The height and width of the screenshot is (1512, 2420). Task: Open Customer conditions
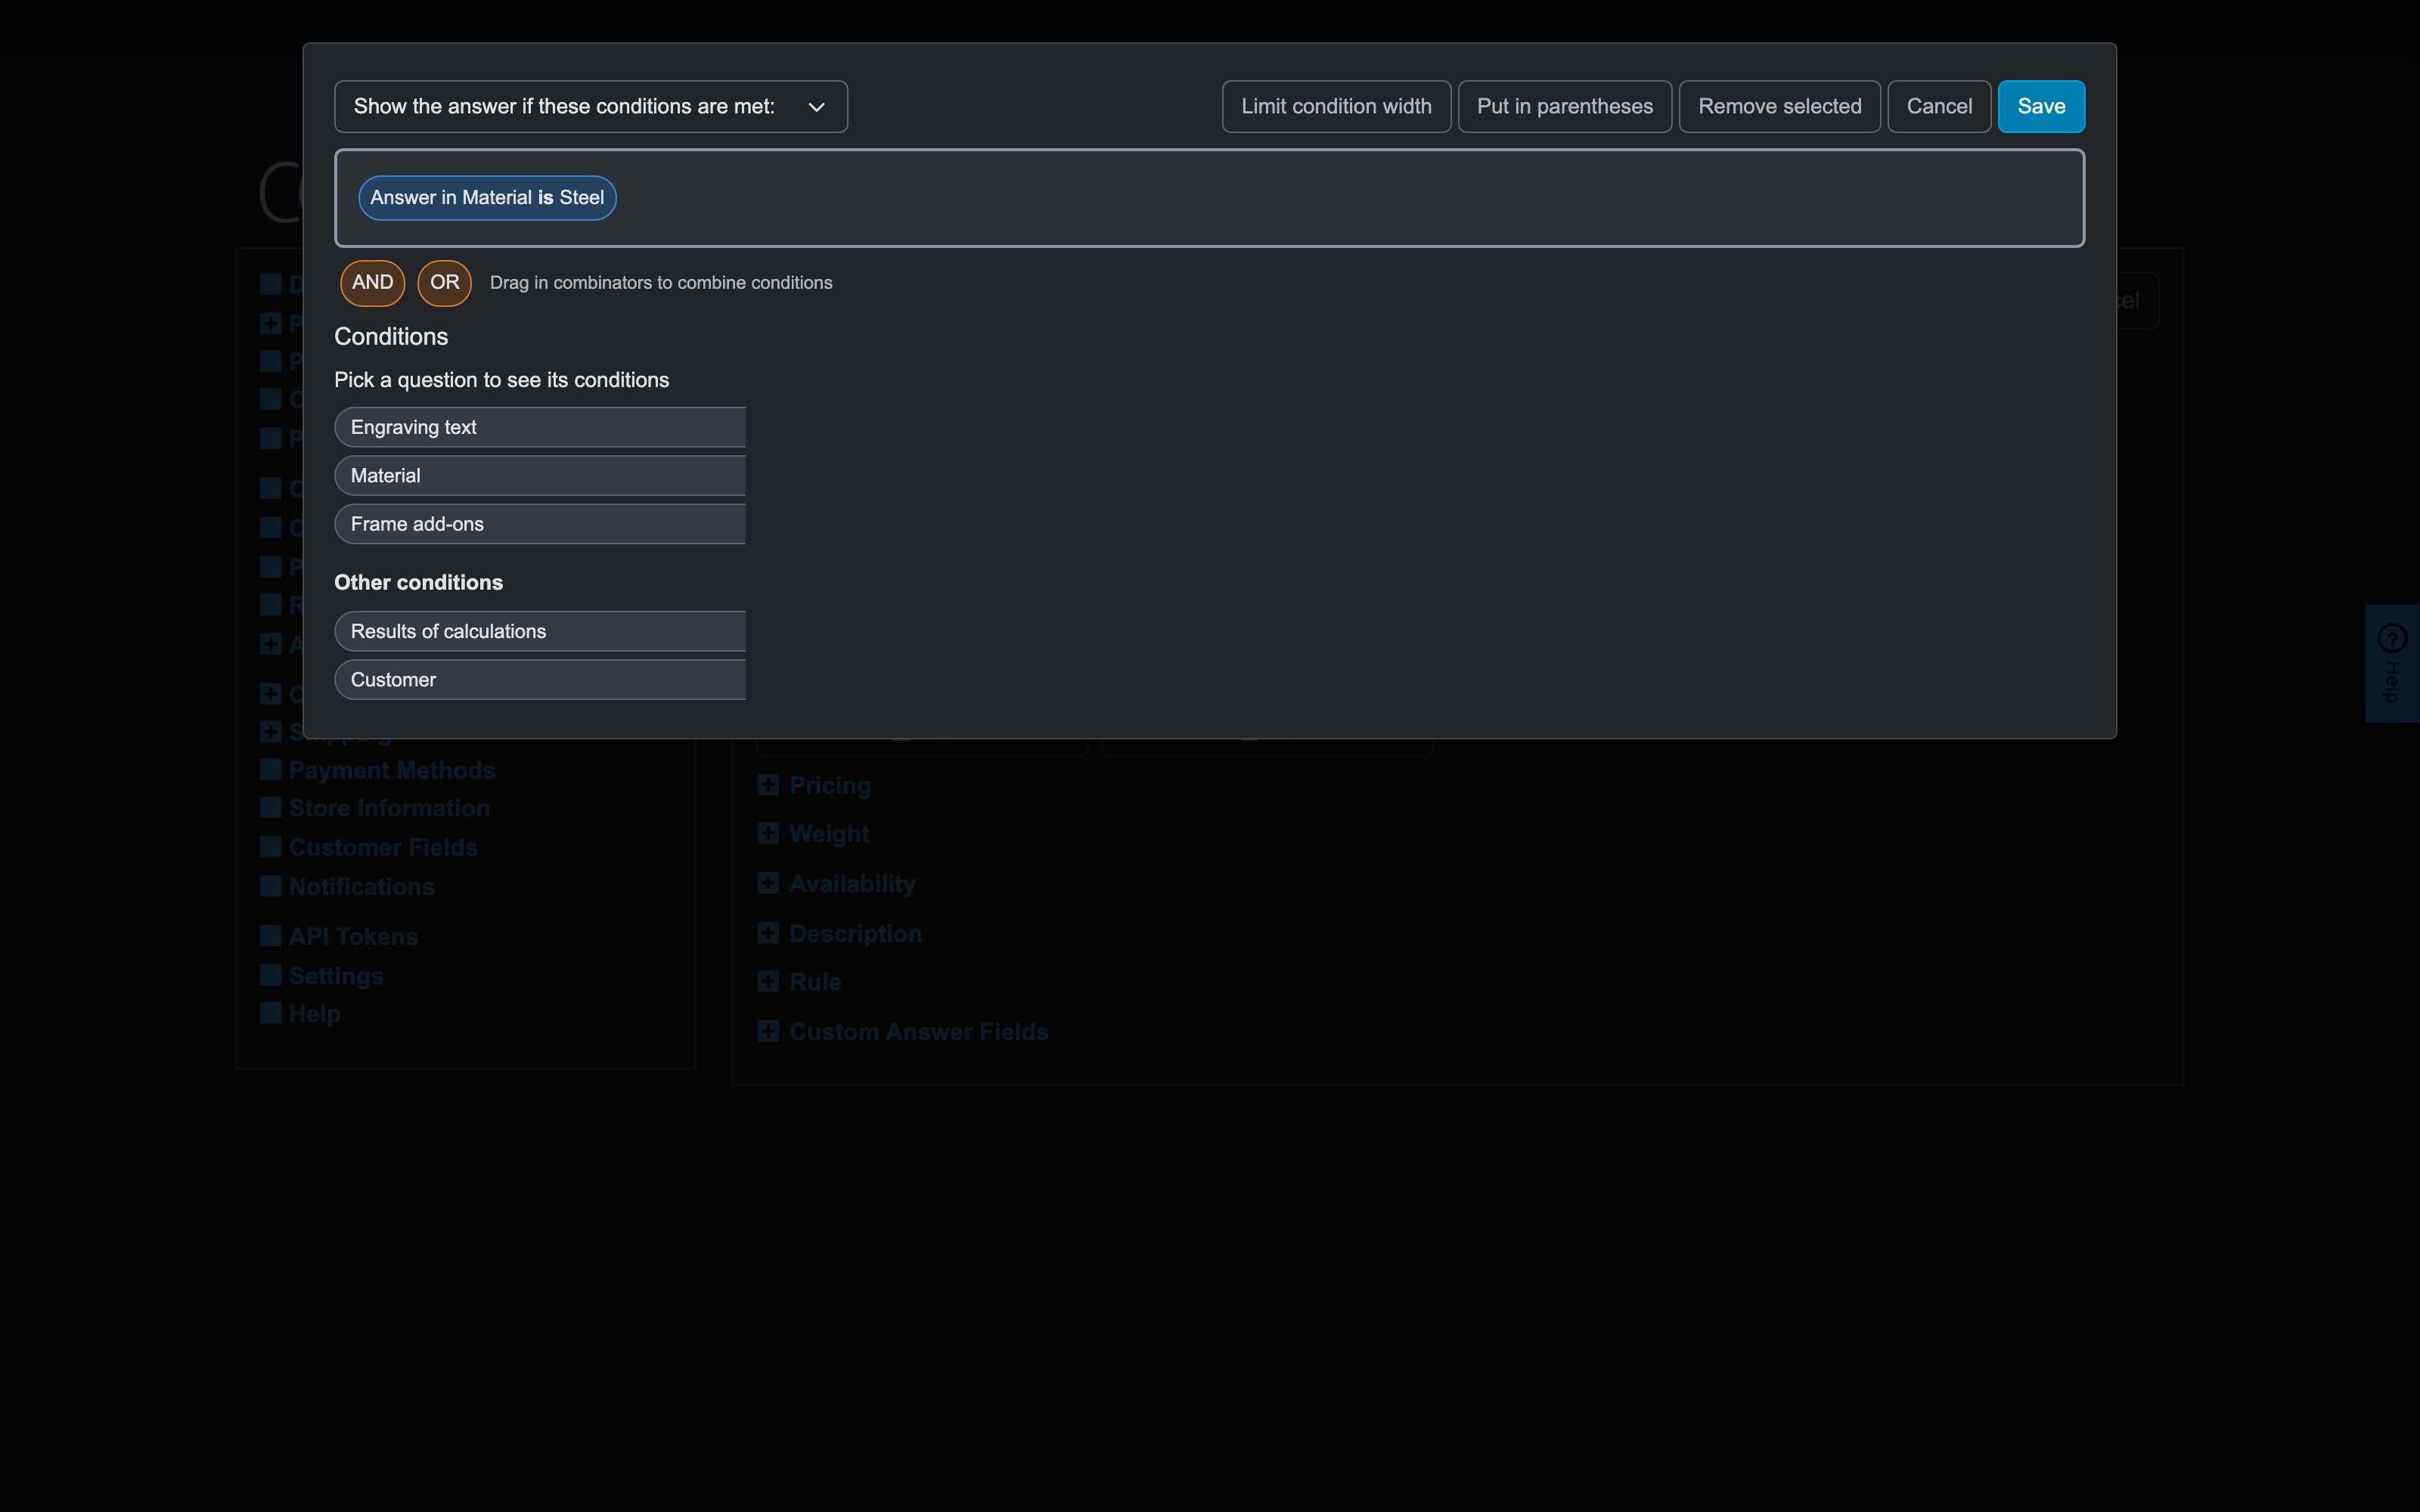pyautogui.click(x=540, y=680)
